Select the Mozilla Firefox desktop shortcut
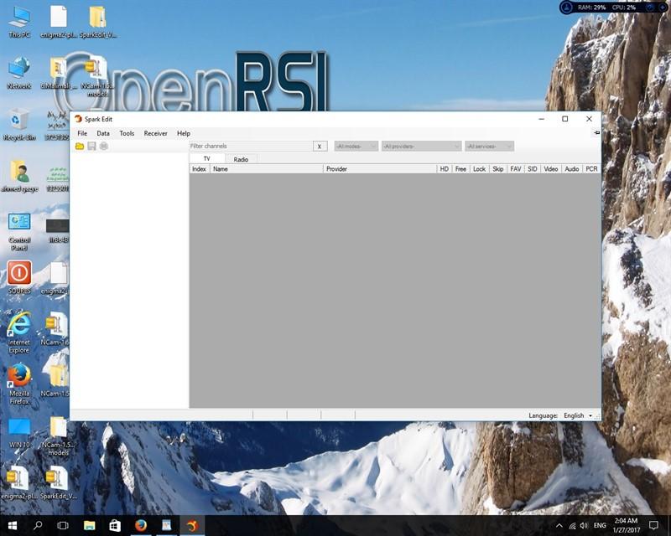671x536 pixels. (19, 384)
